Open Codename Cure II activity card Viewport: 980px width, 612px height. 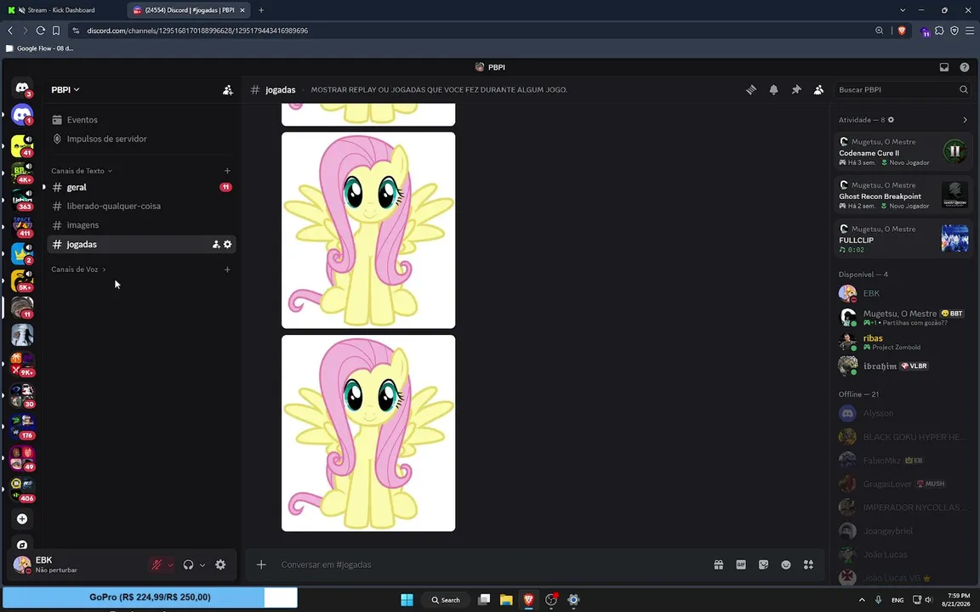point(902,151)
